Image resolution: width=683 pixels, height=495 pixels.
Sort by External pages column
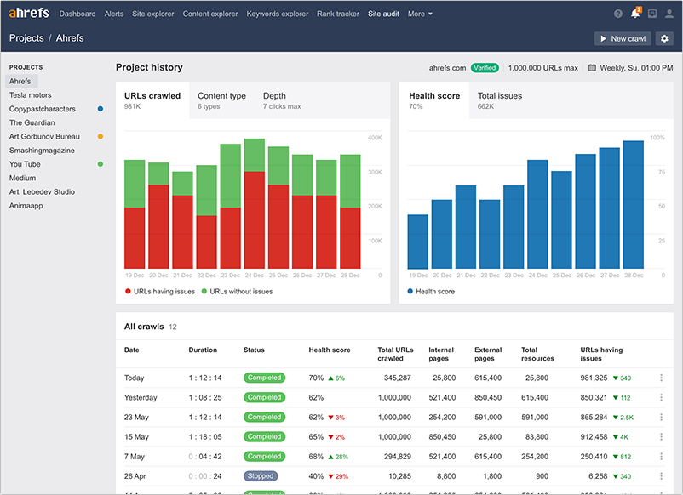click(x=488, y=354)
